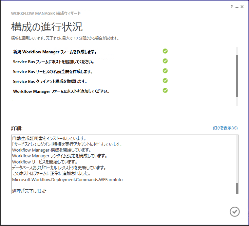This screenshot has width=249, height=226.
Task: Click the progress list scrollbar thumb
Action: click(x=237, y=76)
